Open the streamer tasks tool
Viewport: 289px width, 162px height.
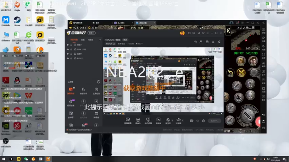coord(96,91)
